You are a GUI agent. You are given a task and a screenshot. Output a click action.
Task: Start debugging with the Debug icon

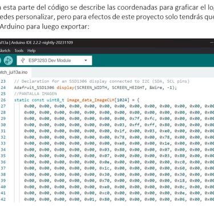pyautogui.click(x=8, y=61)
